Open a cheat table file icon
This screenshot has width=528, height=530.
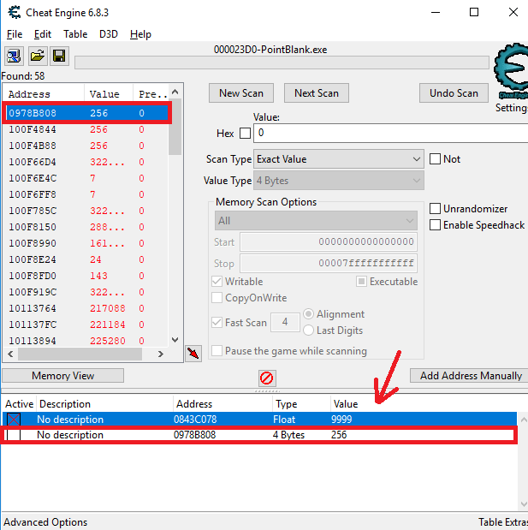click(x=37, y=57)
